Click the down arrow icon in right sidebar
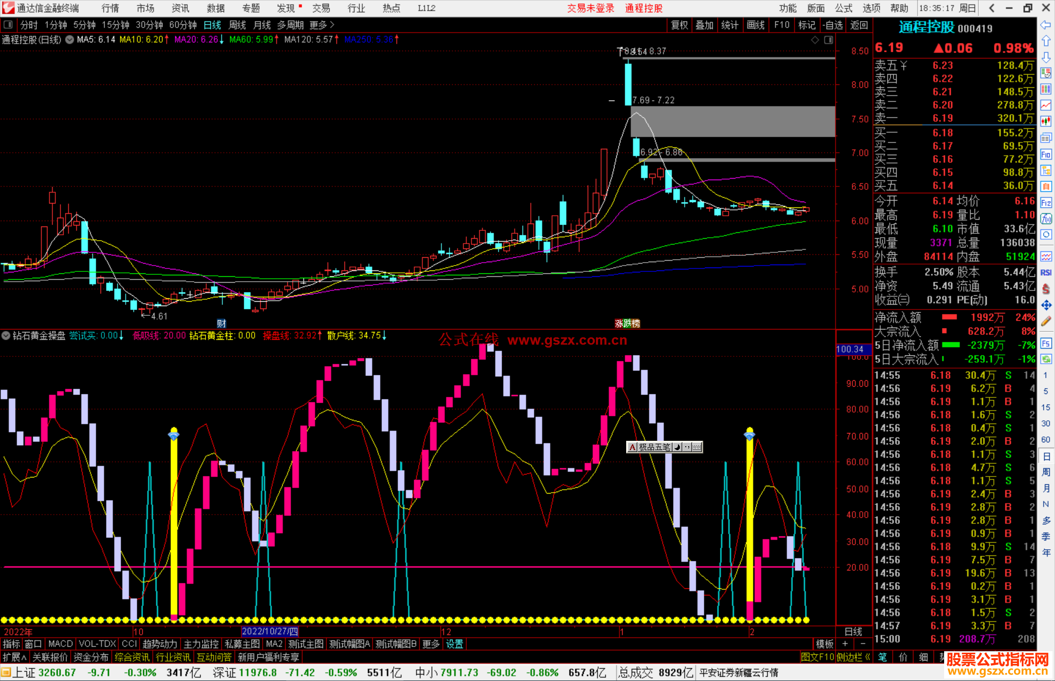1055x681 pixels. point(1046,57)
